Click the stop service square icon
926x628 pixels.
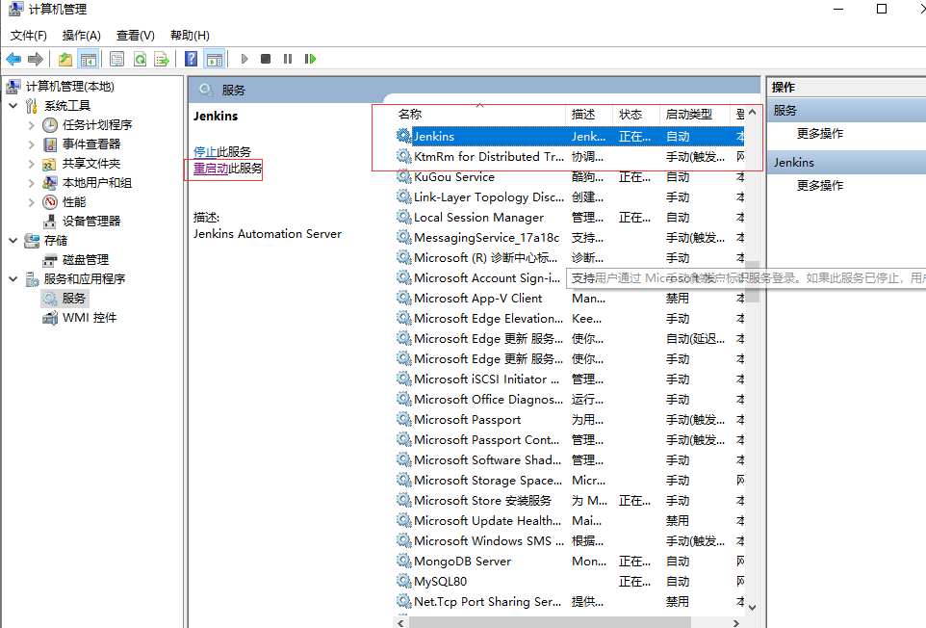pos(266,59)
